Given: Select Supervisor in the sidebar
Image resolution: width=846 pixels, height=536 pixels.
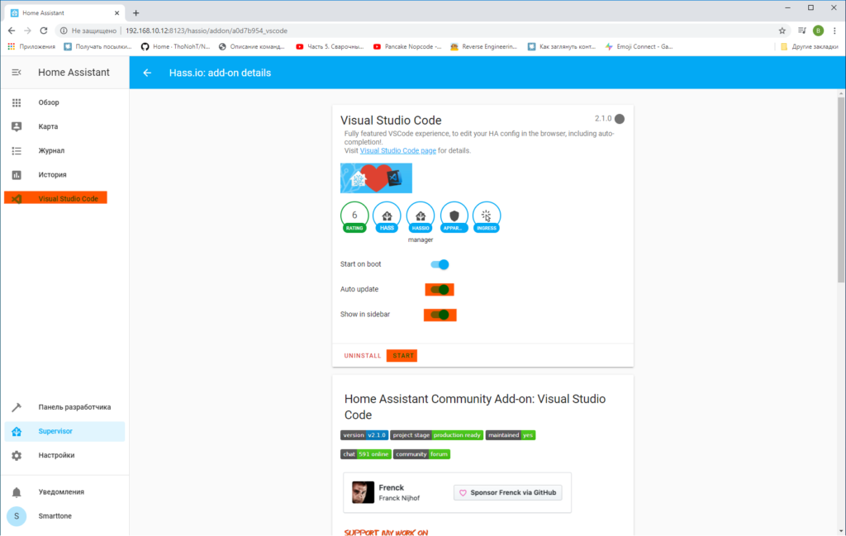Looking at the screenshot, I should click(x=64, y=431).
